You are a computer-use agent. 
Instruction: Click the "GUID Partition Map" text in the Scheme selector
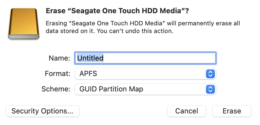tap(111, 89)
